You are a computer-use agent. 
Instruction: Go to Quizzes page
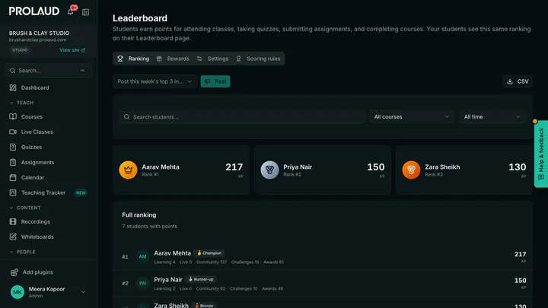(49, 147)
